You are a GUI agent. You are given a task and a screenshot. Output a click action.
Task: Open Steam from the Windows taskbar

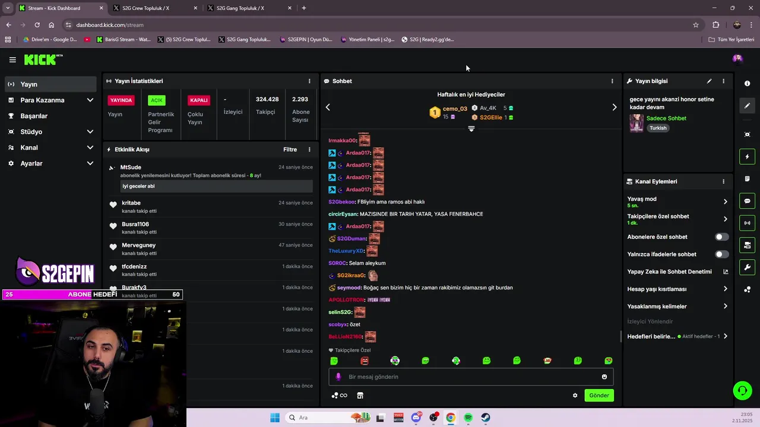[x=485, y=418]
